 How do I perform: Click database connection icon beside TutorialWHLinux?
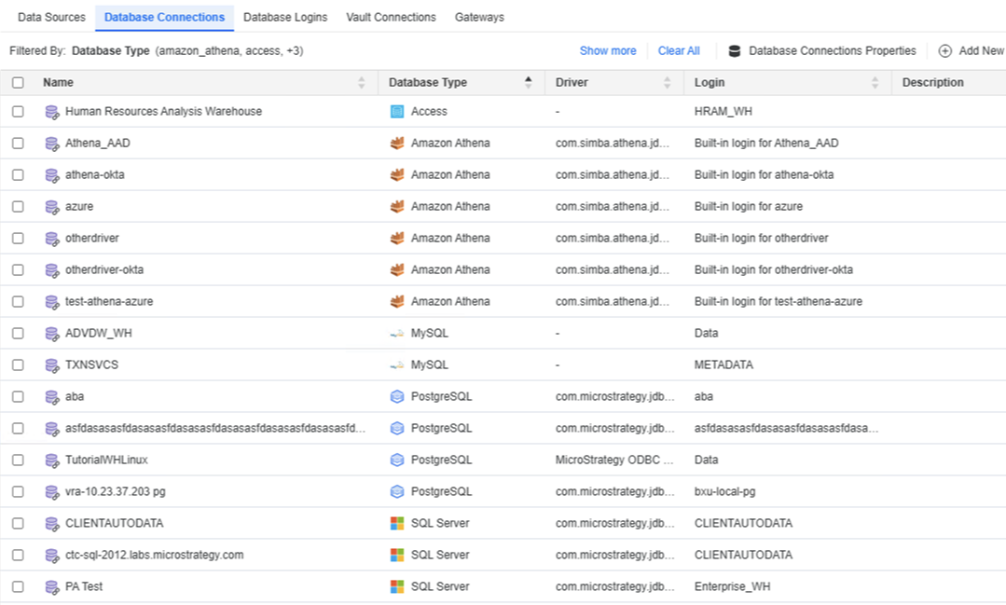pos(52,461)
